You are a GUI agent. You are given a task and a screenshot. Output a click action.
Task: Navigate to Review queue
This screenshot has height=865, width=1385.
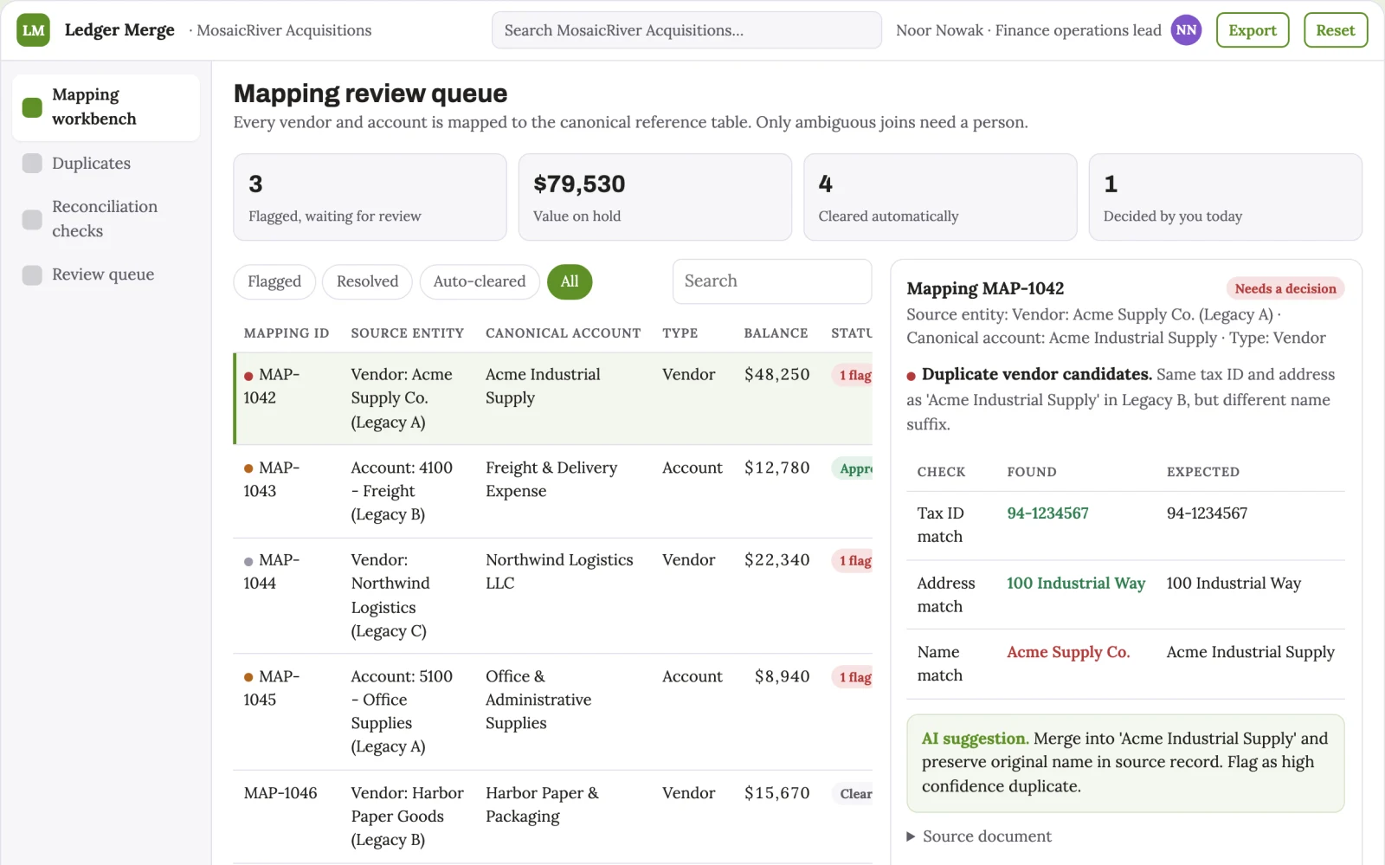106,274
